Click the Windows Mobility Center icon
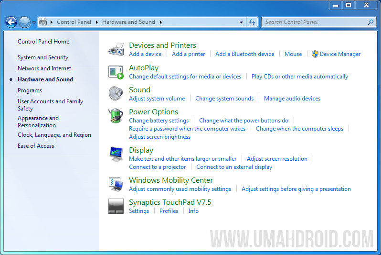Viewport: 381px width, 255px height. pos(116,184)
